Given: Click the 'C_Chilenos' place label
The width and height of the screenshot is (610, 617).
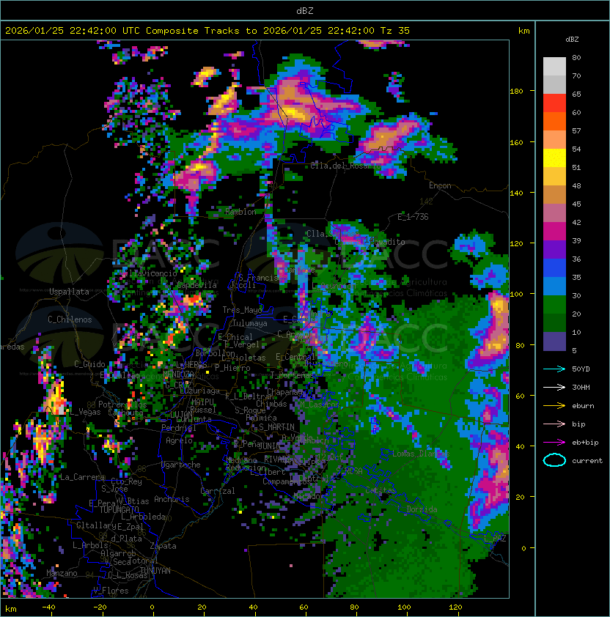Looking at the screenshot, I should click(x=70, y=319).
